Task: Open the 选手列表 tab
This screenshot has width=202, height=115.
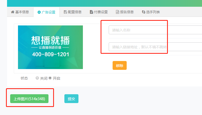Action: click(151, 12)
